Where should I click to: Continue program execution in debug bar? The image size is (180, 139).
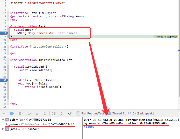click(x=20, y=113)
